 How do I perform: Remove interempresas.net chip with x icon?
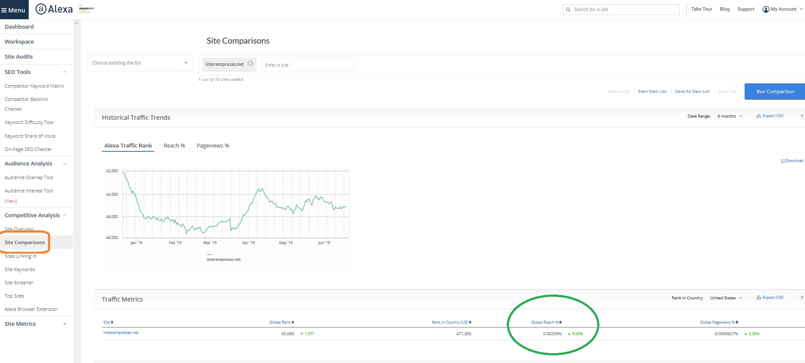pyautogui.click(x=250, y=64)
